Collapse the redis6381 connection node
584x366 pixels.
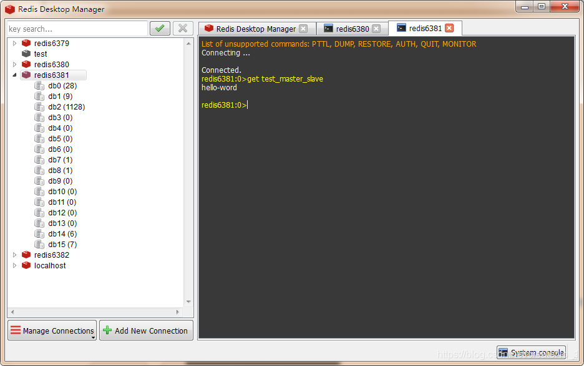tap(14, 75)
